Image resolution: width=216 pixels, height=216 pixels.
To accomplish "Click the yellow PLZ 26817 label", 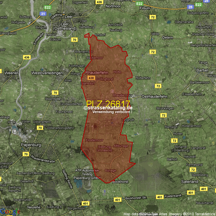I will (108, 103).
